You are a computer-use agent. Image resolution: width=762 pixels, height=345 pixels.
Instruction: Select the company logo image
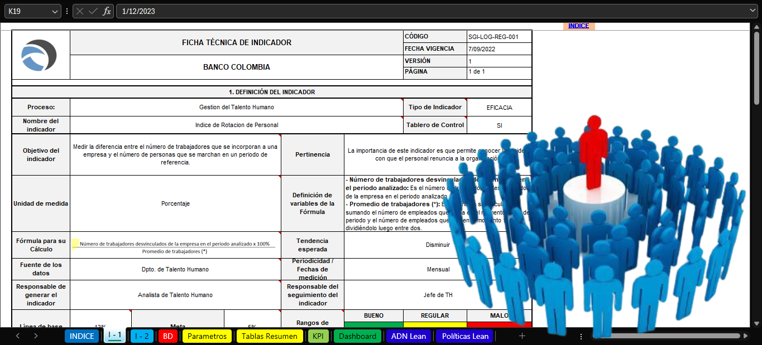click(x=39, y=55)
